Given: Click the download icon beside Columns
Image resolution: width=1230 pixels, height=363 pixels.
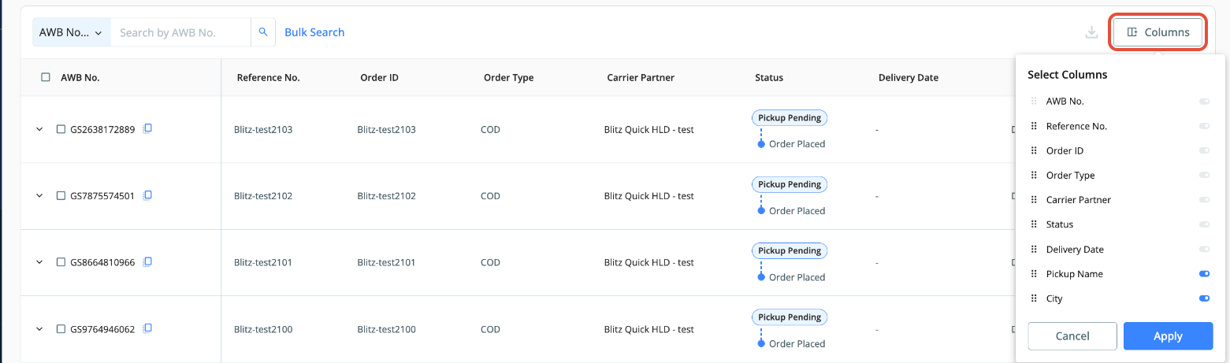Looking at the screenshot, I should click(x=1091, y=32).
